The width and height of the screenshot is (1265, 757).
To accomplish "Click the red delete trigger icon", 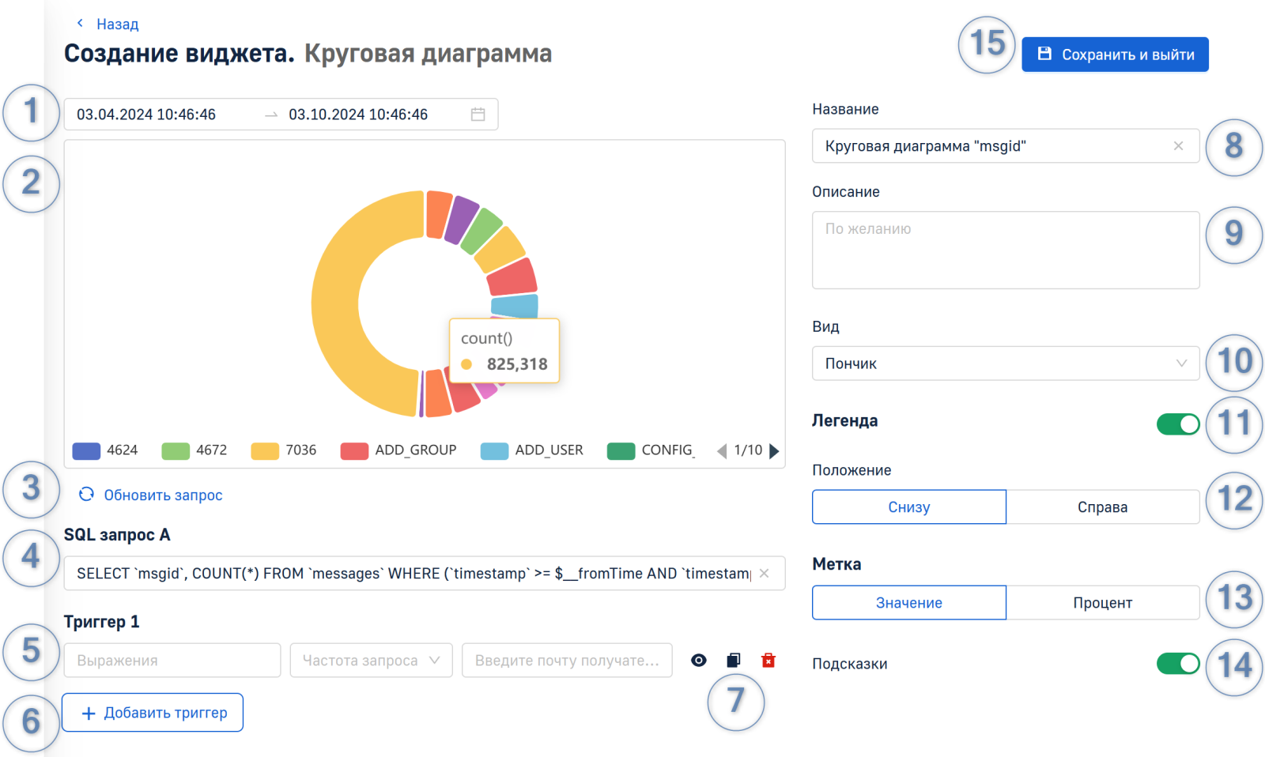I will pos(768,661).
